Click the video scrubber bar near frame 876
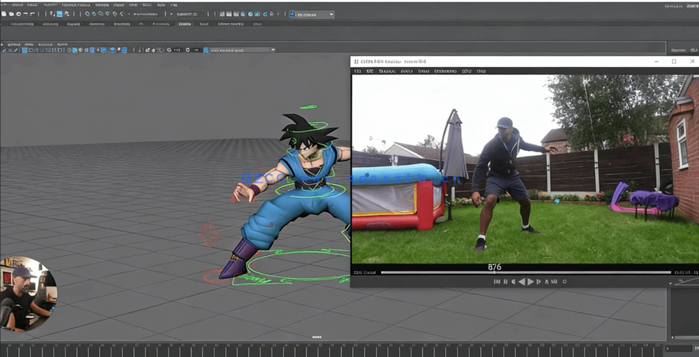699x357 pixels. tap(495, 273)
